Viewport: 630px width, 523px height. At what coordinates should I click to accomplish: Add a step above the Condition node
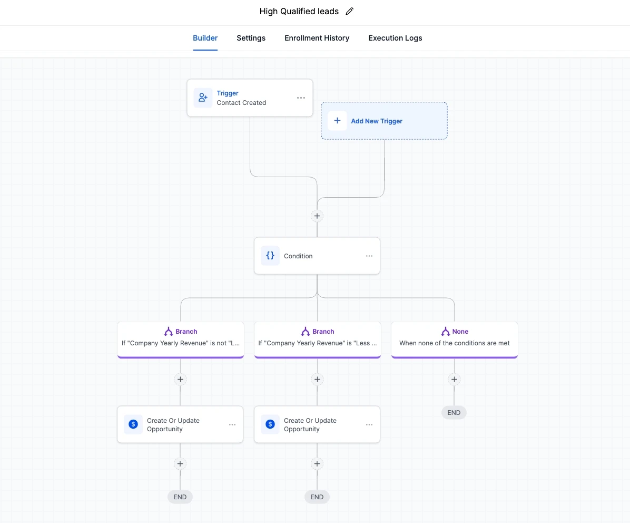(x=317, y=216)
